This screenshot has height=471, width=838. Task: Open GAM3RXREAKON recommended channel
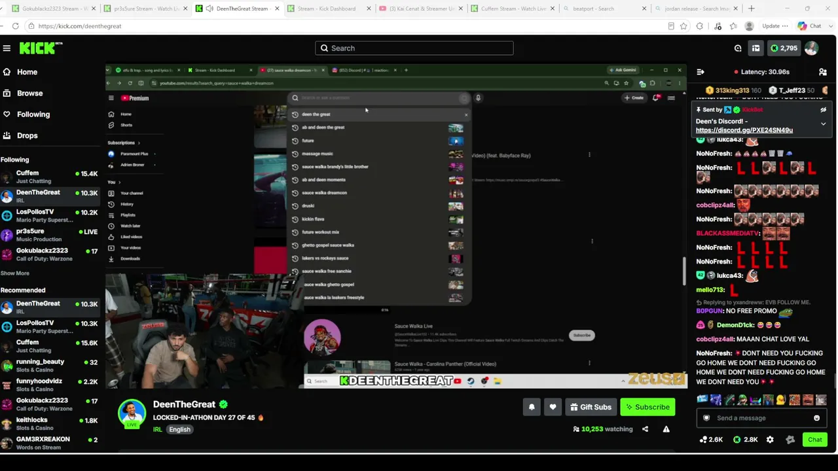click(x=49, y=443)
